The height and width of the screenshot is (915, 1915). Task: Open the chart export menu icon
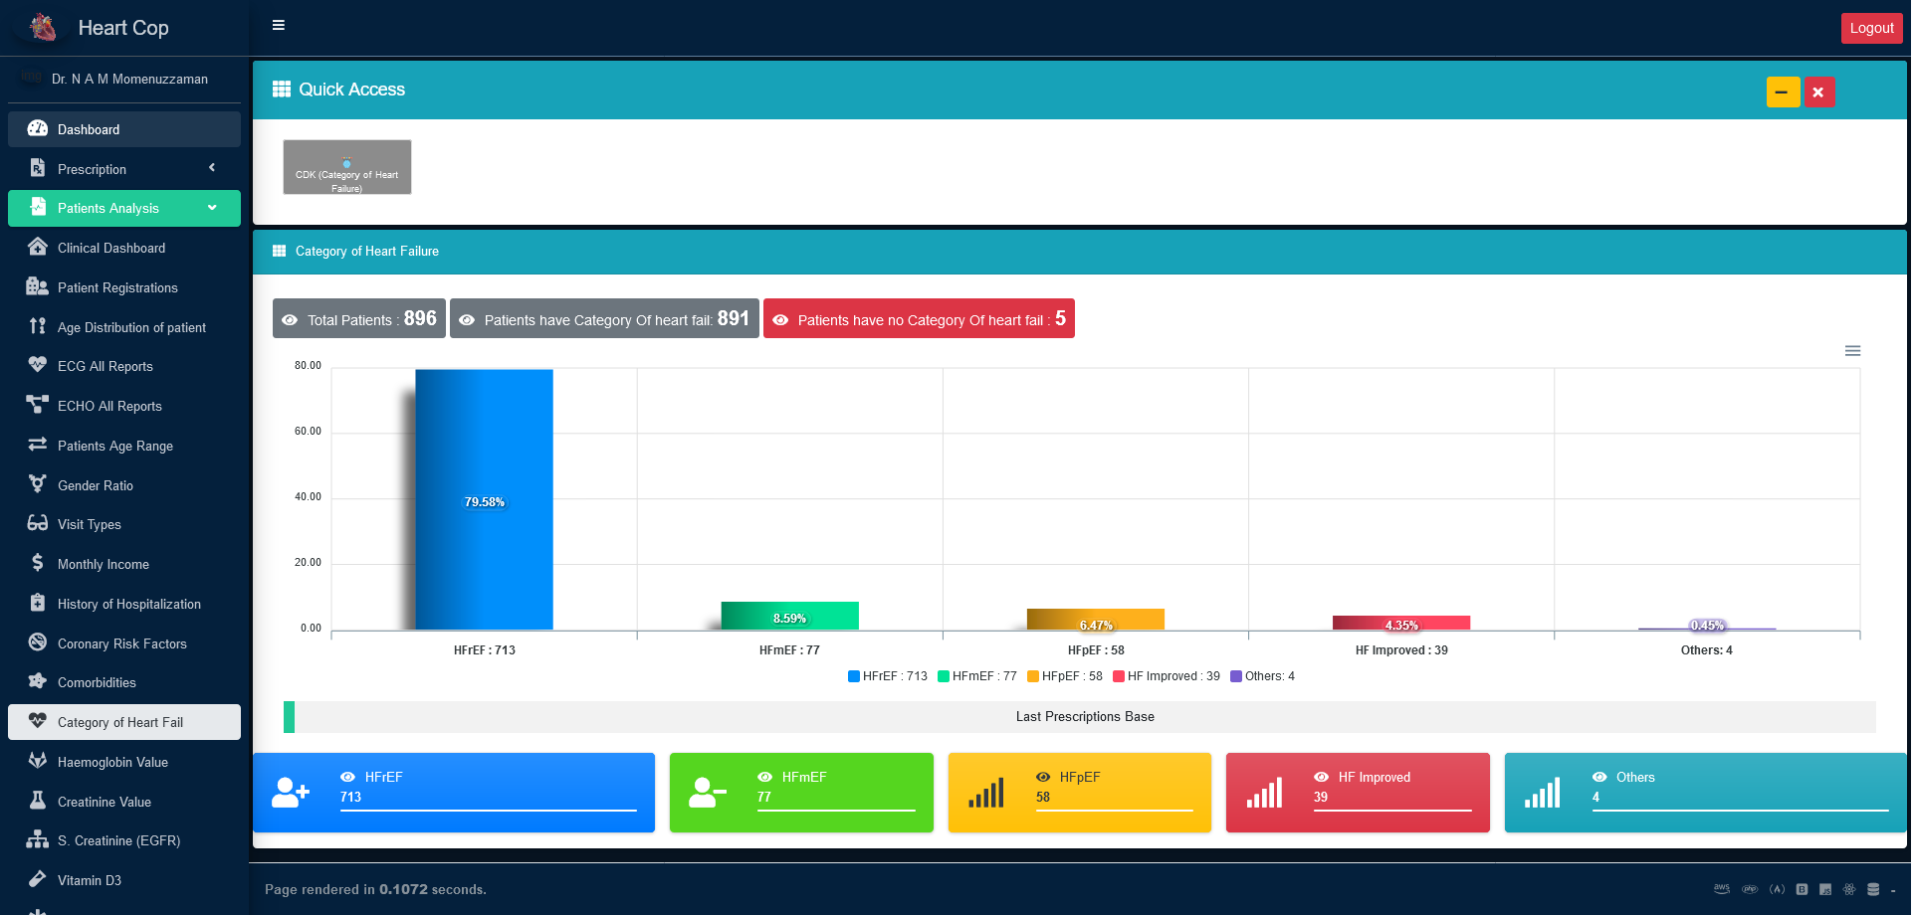coord(1852,351)
